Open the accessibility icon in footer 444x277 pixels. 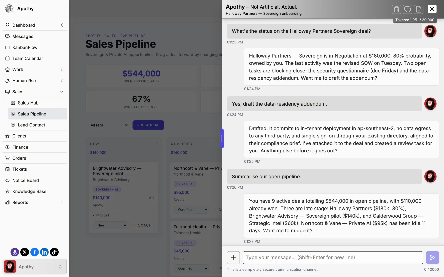tap(15, 252)
